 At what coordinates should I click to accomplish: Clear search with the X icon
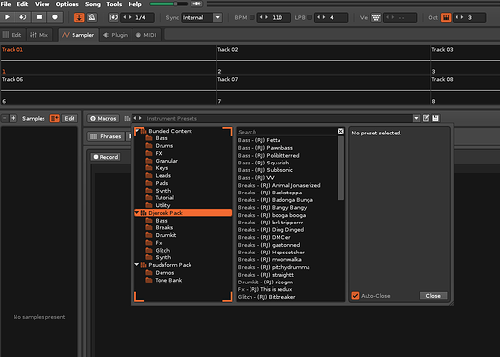point(340,131)
